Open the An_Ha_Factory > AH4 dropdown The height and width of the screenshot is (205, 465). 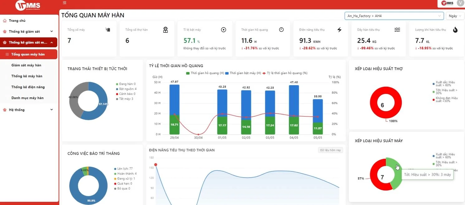[x=394, y=16]
